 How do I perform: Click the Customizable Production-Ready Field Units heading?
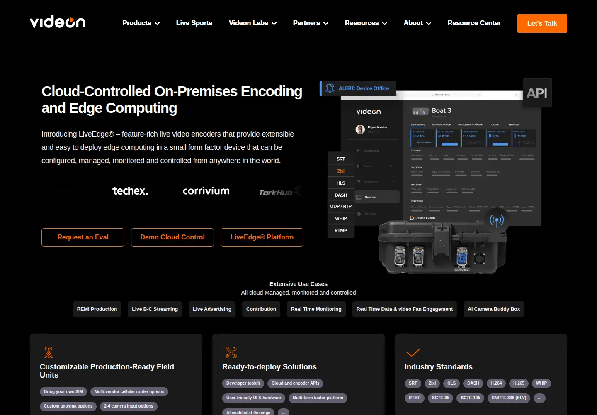coord(107,371)
